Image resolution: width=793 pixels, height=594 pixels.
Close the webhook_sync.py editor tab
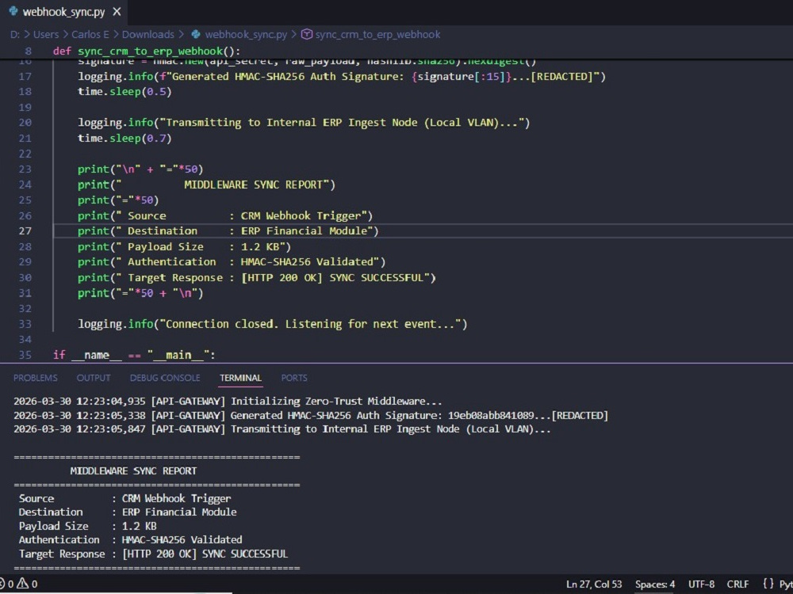pyautogui.click(x=117, y=12)
